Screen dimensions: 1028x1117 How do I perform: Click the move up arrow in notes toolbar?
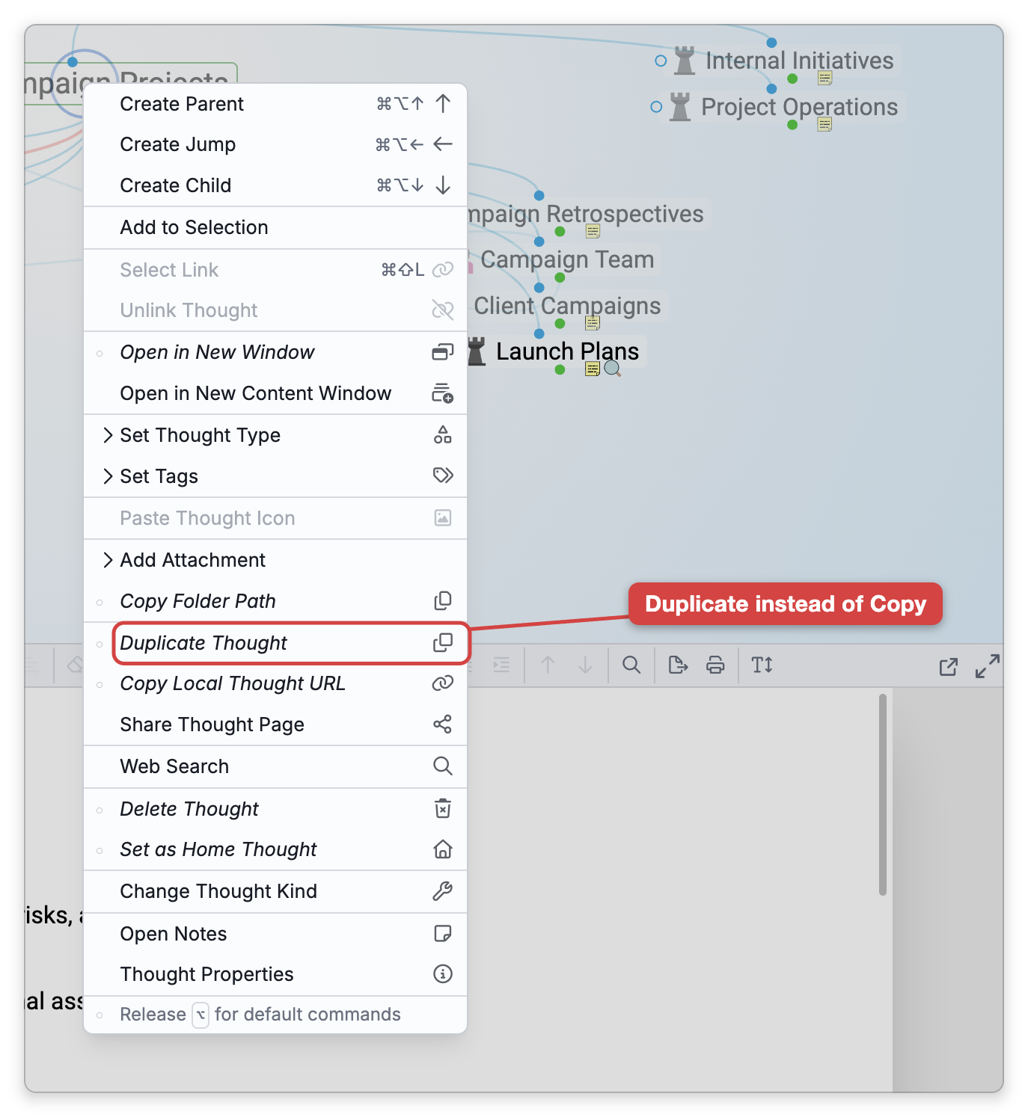(548, 665)
